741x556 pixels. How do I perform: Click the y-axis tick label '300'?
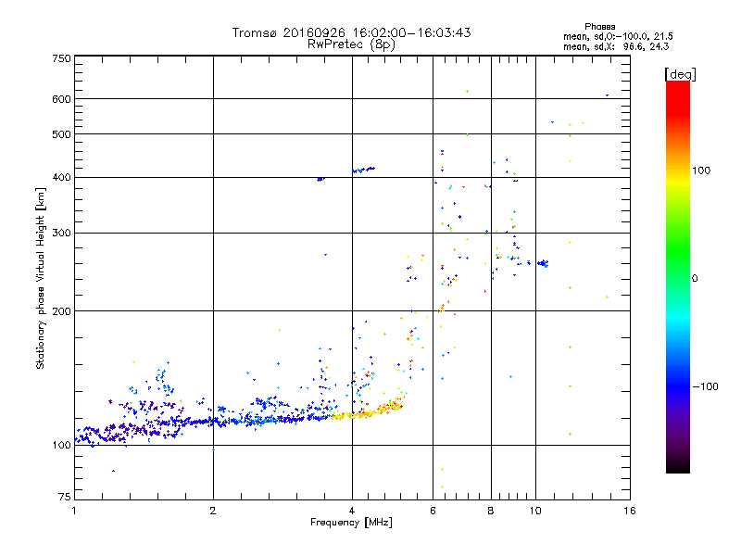[x=61, y=234]
